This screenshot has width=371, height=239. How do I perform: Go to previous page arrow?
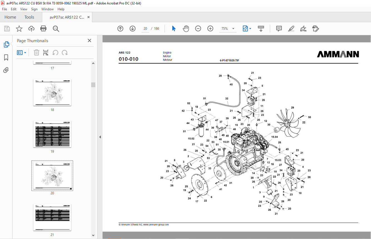coord(120,29)
